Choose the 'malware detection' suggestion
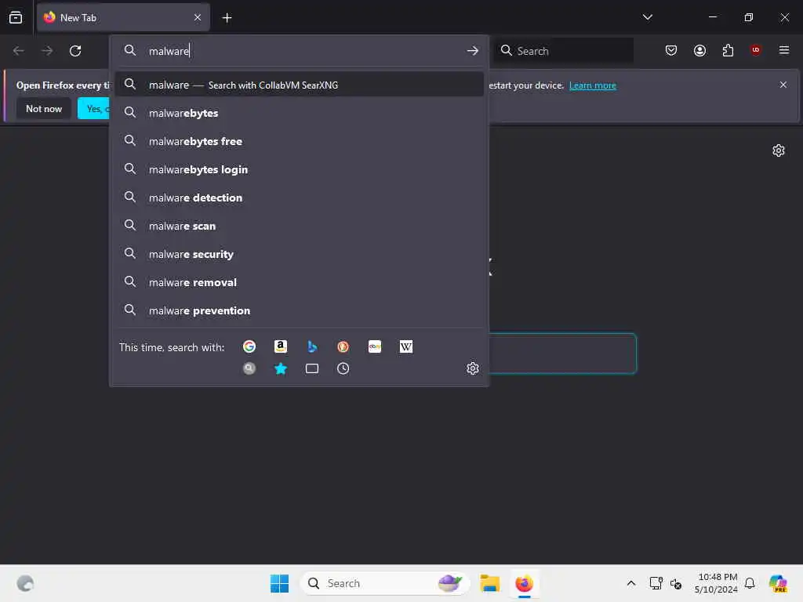Image resolution: width=803 pixels, height=602 pixels. [300, 198]
